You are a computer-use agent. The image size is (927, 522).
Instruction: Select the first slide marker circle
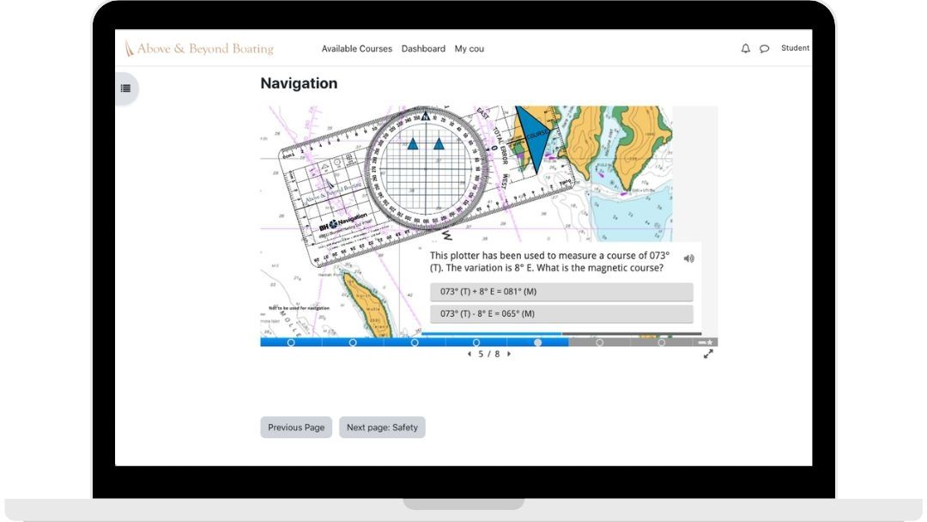coord(290,342)
